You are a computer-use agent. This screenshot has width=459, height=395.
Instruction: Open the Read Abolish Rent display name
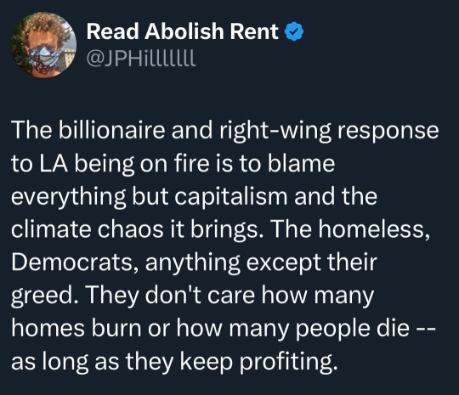(x=183, y=31)
